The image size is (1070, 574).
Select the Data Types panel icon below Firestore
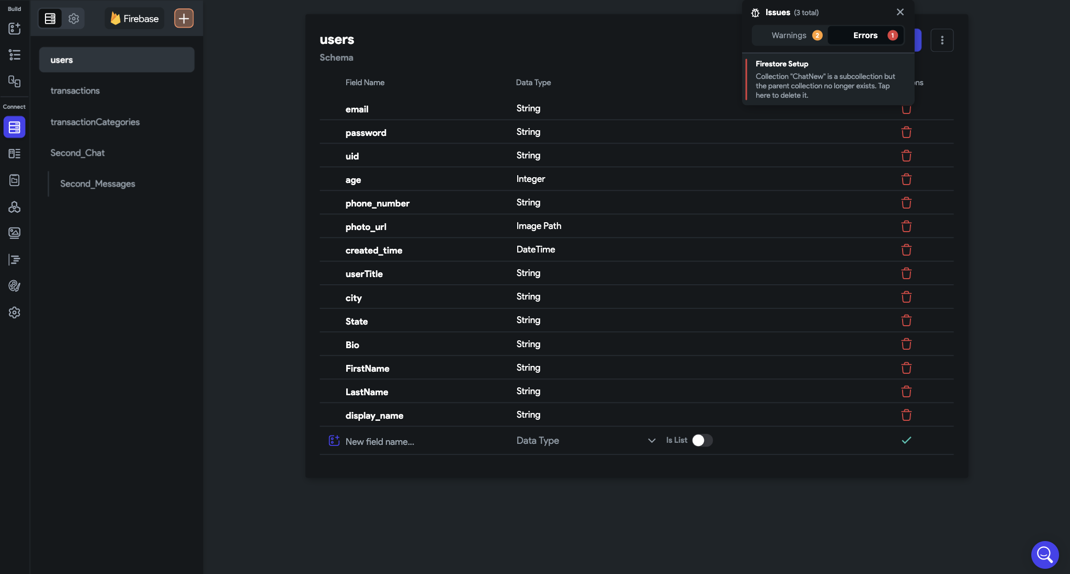(x=15, y=153)
